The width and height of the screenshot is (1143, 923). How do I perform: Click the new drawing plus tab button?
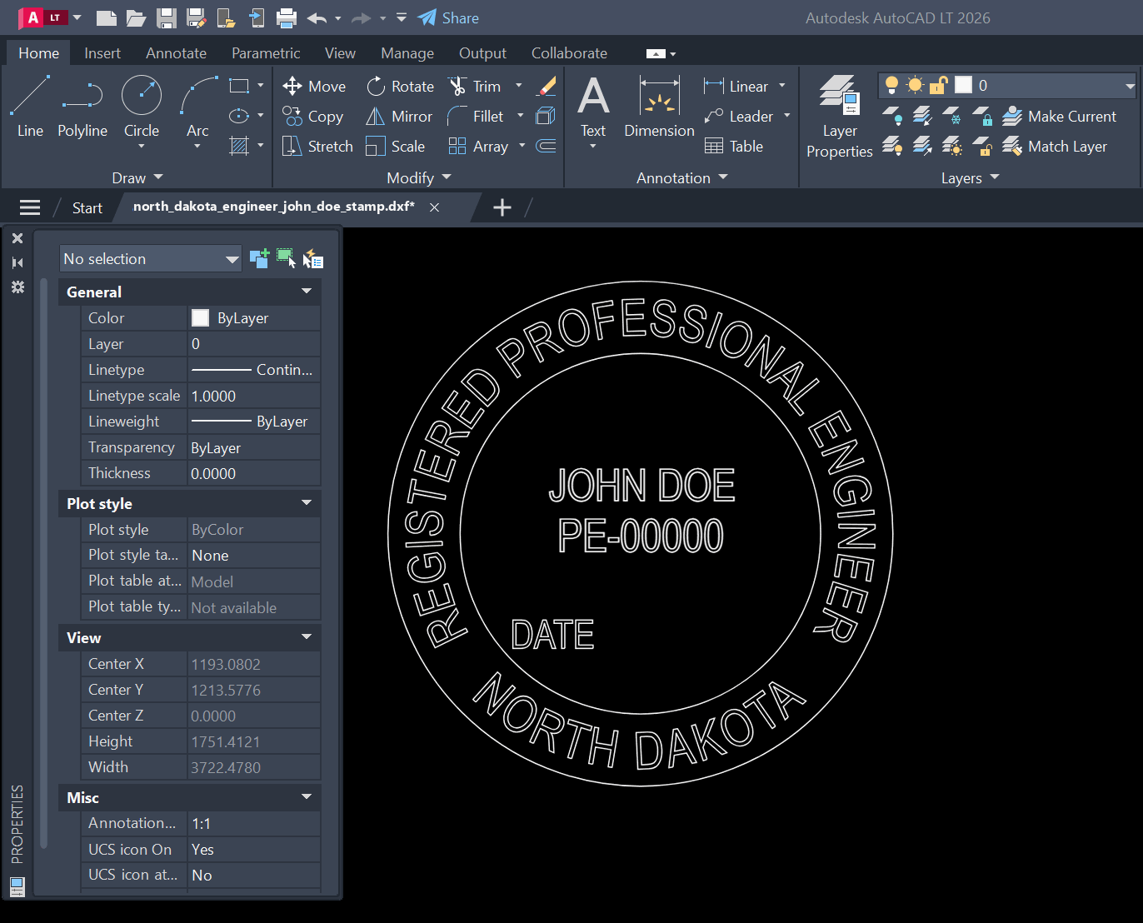point(502,207)
